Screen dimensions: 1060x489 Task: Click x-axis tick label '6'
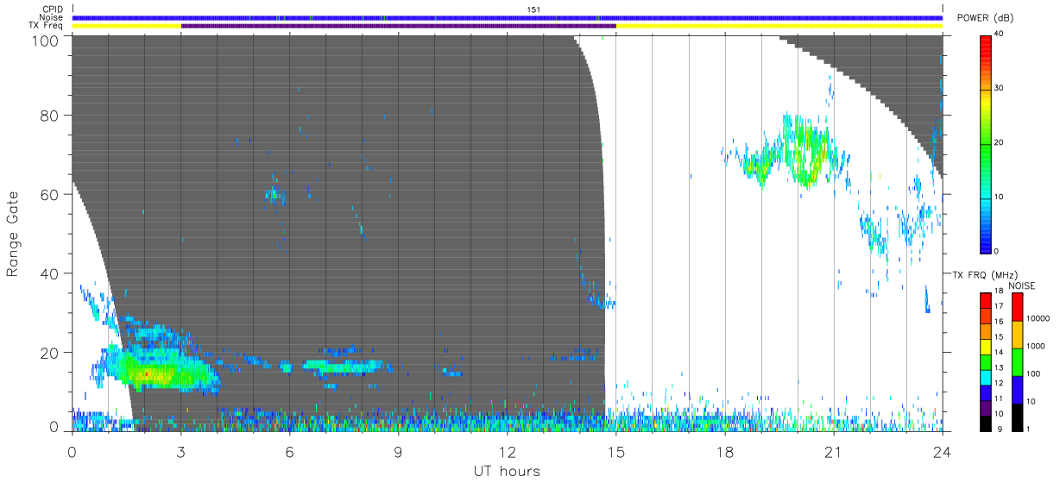pos(289,452)
